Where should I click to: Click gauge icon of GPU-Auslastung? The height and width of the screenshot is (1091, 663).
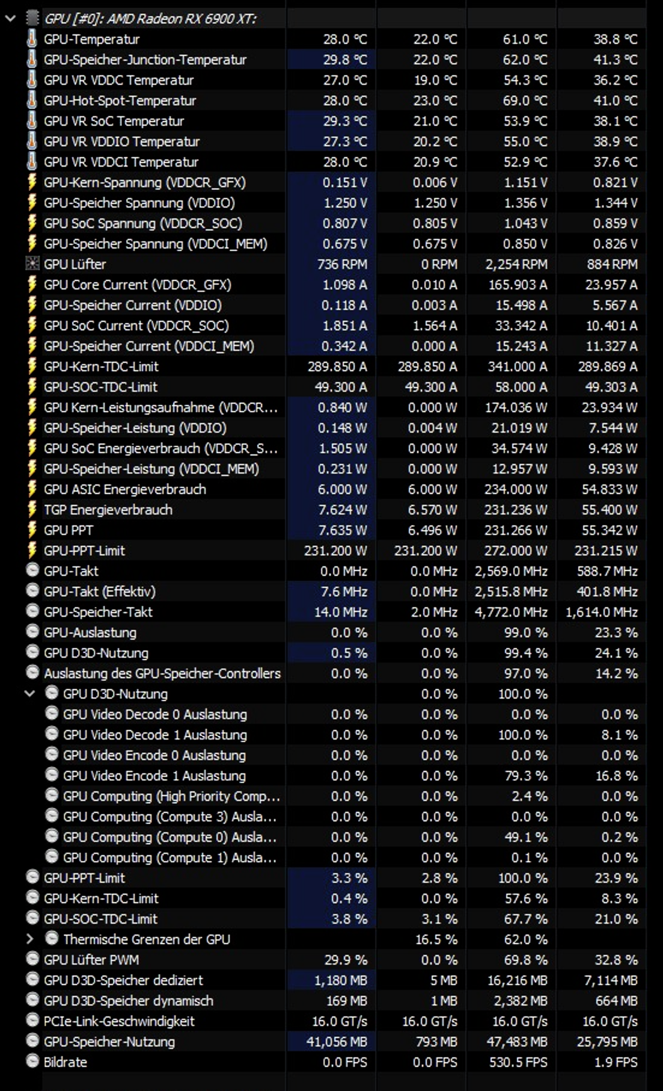pyautogui.click(x=32, y=632)
